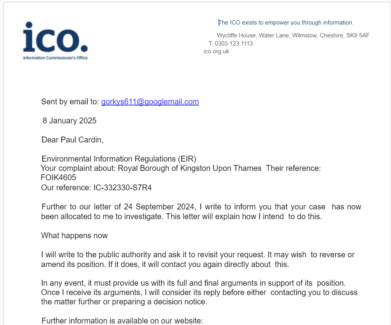Image resolution: width=391 pixels, height=325 pixels.
Task: Click the ICO logo
Action: pyautogui.click(x=55, y=38)
